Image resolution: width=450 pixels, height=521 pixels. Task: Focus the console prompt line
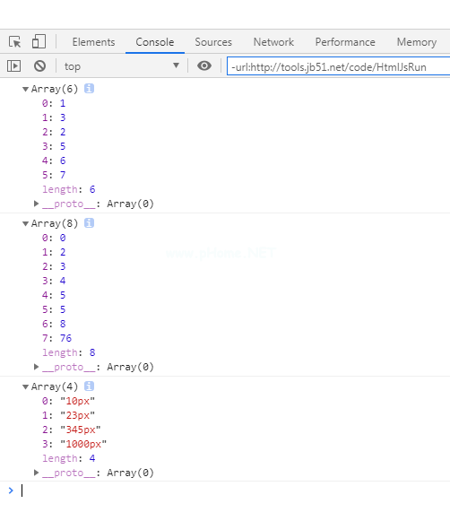point(232,491)
